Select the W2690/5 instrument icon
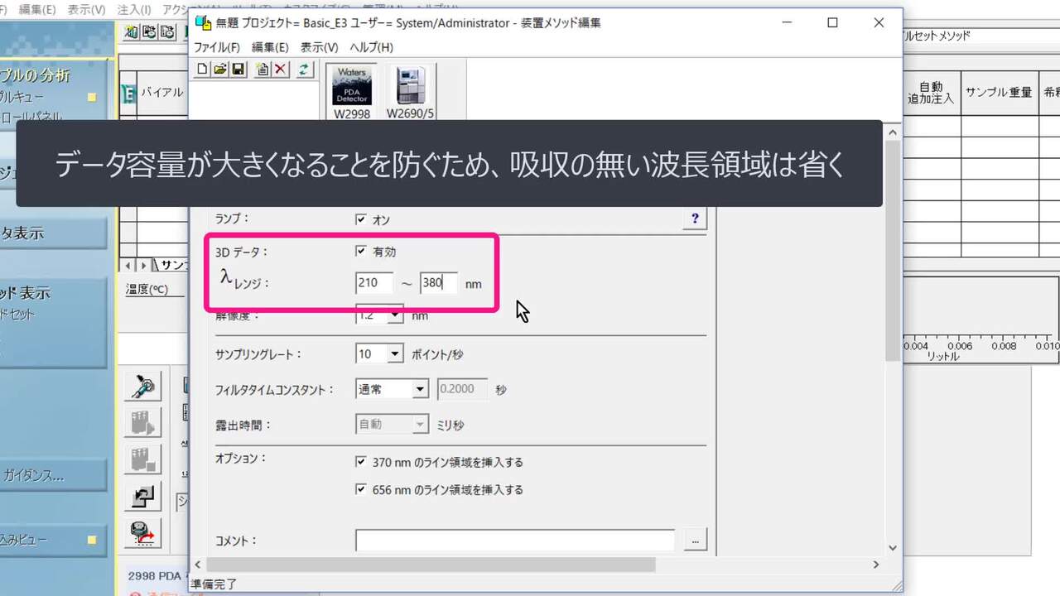This screenshot has height=596, width=1060. click(x=410, y=91)
